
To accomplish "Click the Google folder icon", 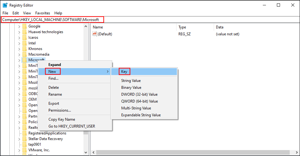I will pos(24,26).
